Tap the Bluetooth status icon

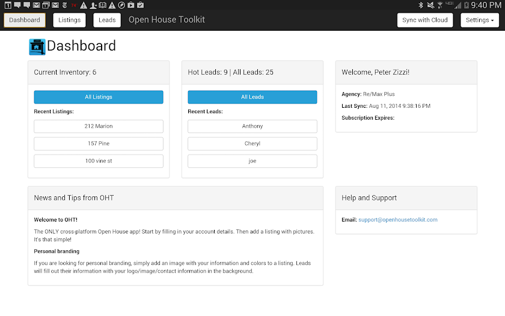point(421,5)
